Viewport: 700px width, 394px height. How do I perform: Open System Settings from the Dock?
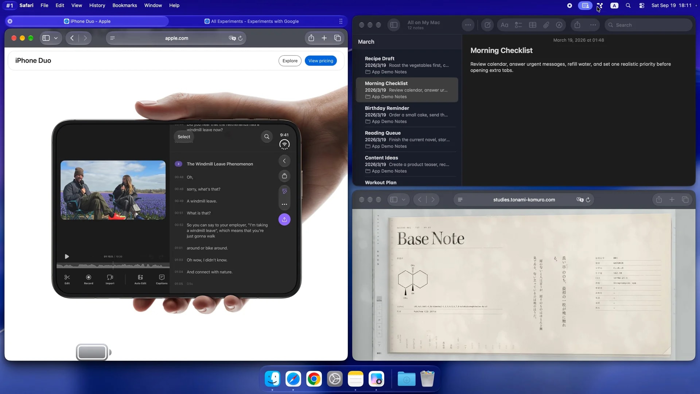335,379
